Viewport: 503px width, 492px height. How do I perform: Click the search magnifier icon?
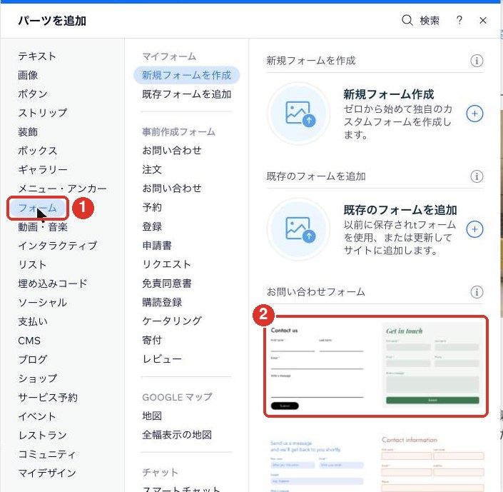pyautogui.click(x=407, y=20)
